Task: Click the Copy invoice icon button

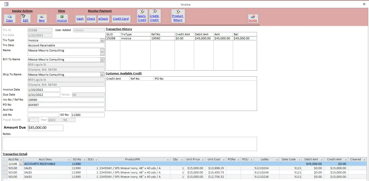Action: (x=10, y=18)
